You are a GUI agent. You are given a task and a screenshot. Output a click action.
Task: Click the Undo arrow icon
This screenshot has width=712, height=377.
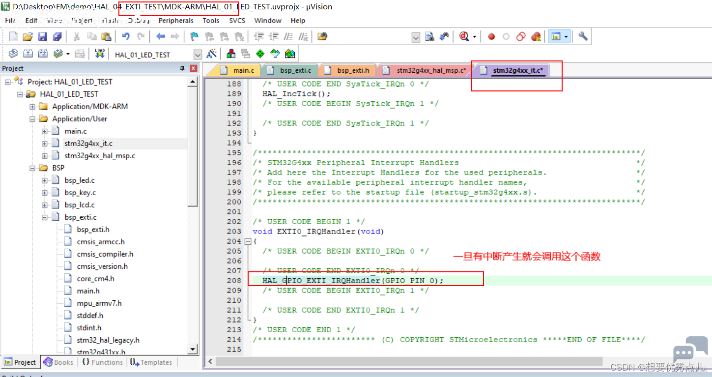tap(126, 36)
